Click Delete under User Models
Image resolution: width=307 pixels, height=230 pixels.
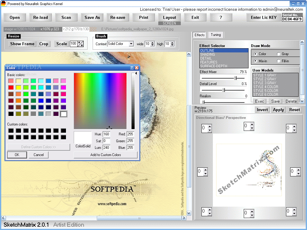pos(291,101)
